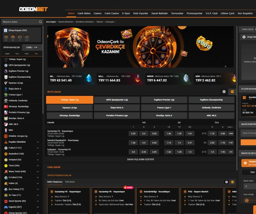Click NBA logo icon in sidebar
Image resolution: width=256 pixels, height=214 pixels.
pos(6,130)
